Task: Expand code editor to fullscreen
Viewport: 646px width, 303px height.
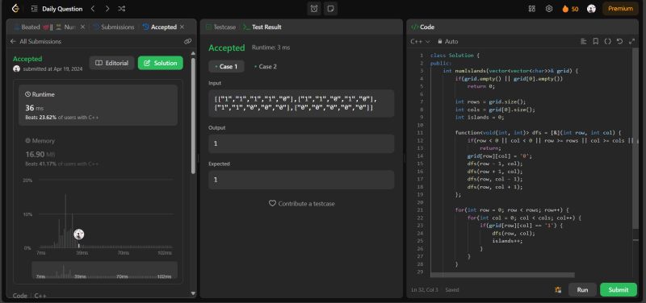Action: click(631, 41)
